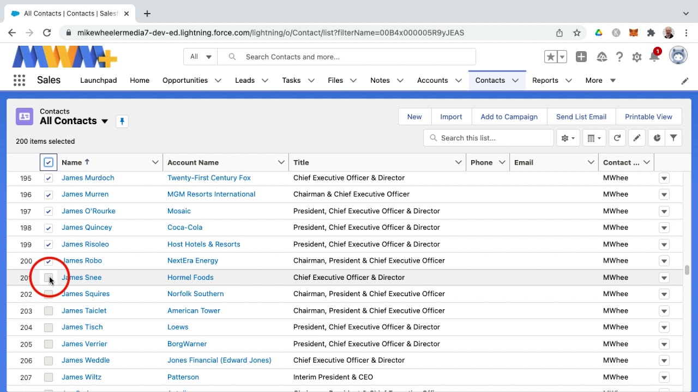Click Send List Email button
Image resolution: width=698 pixels, height=392 pixels.
581,117
